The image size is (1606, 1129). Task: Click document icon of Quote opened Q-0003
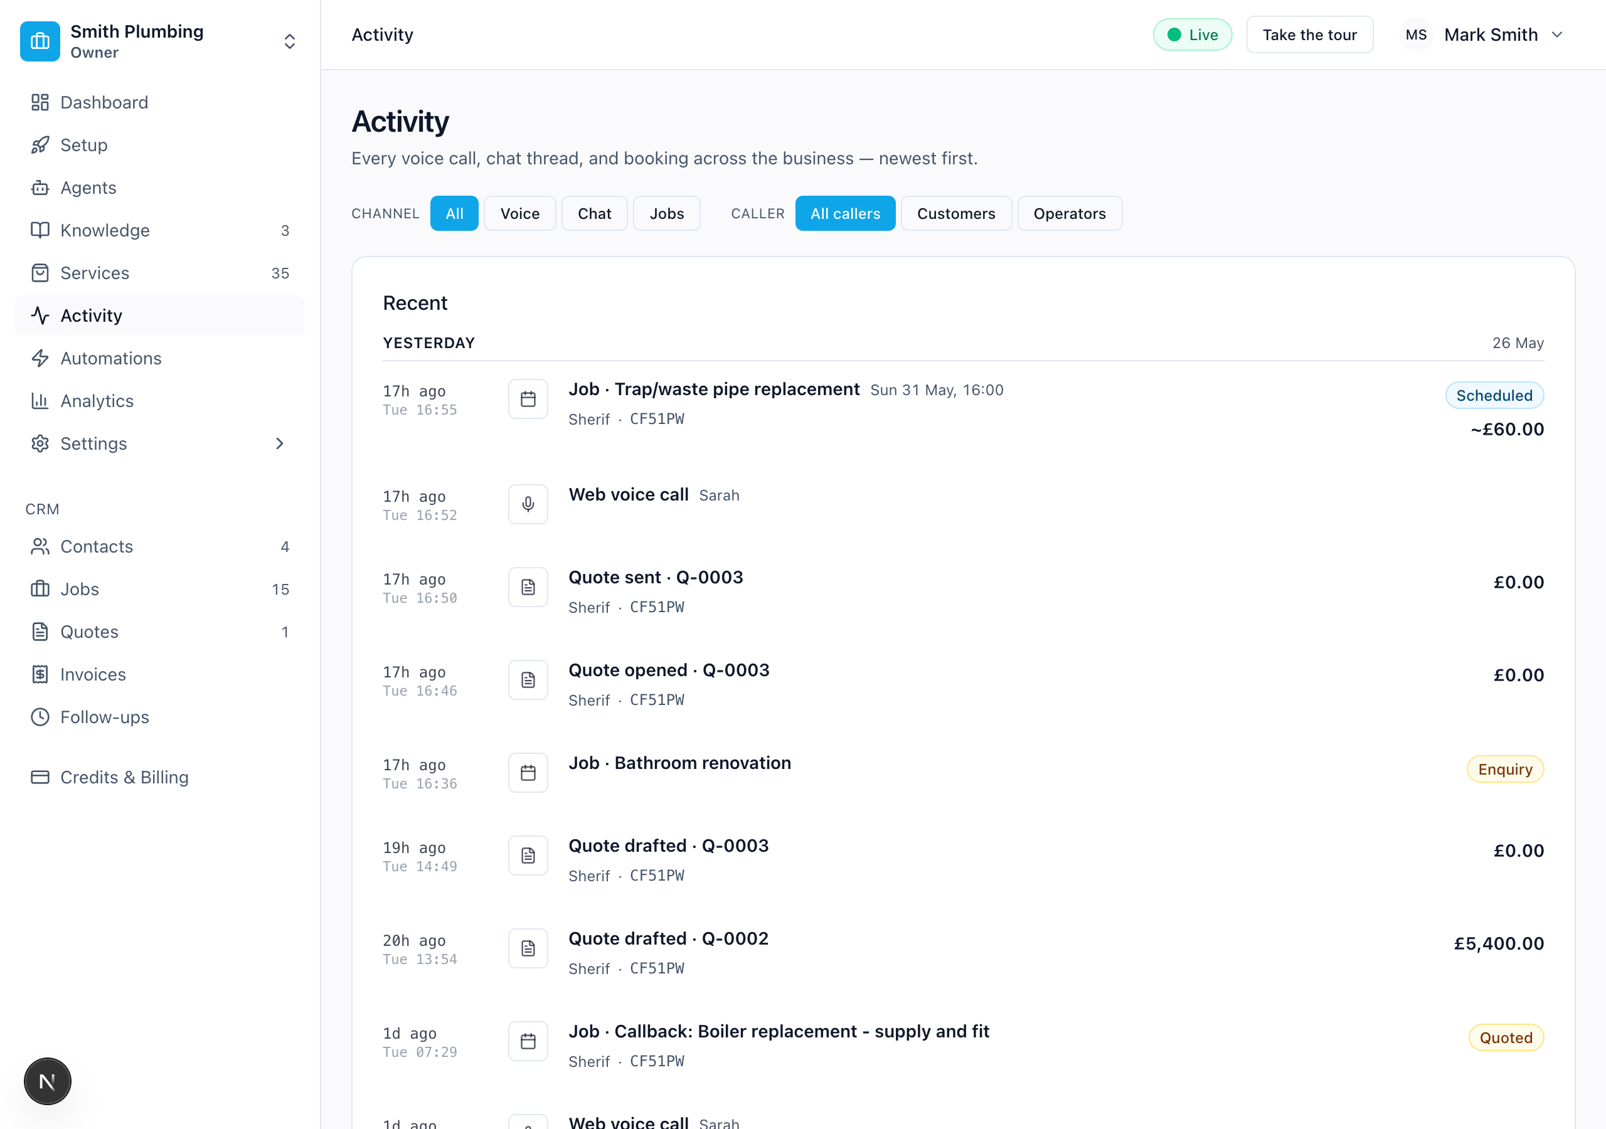coord(528,680)
